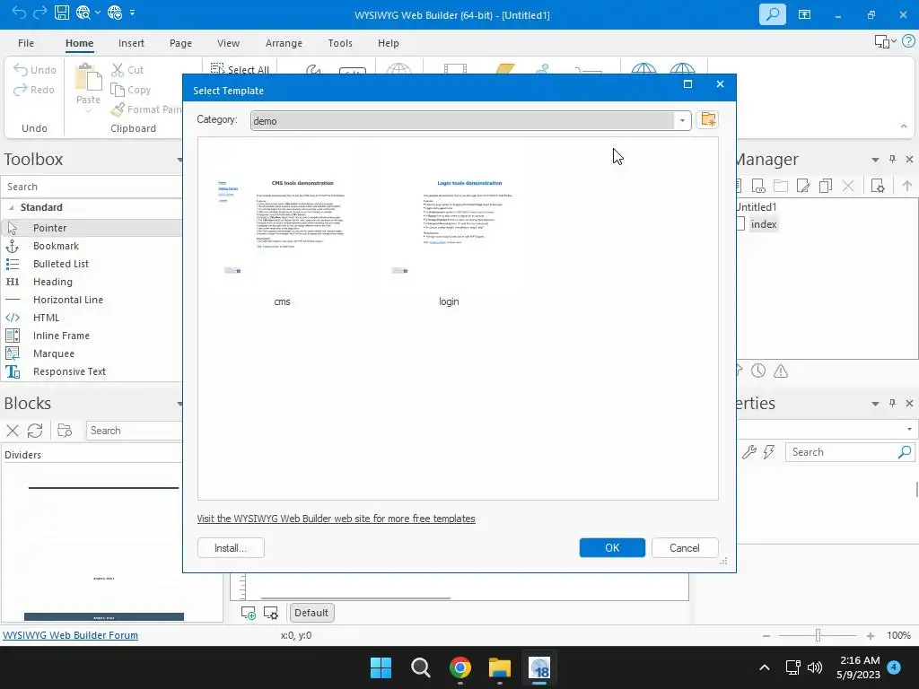Click the Toolbox Search field
The height and width of the screenshot is (689, 919).
point(92,187)
